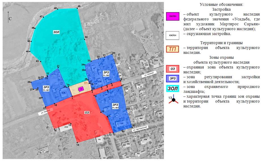Click the ул. Нижняя label near point 17
The image size is (262, 161).
point(45,111)
